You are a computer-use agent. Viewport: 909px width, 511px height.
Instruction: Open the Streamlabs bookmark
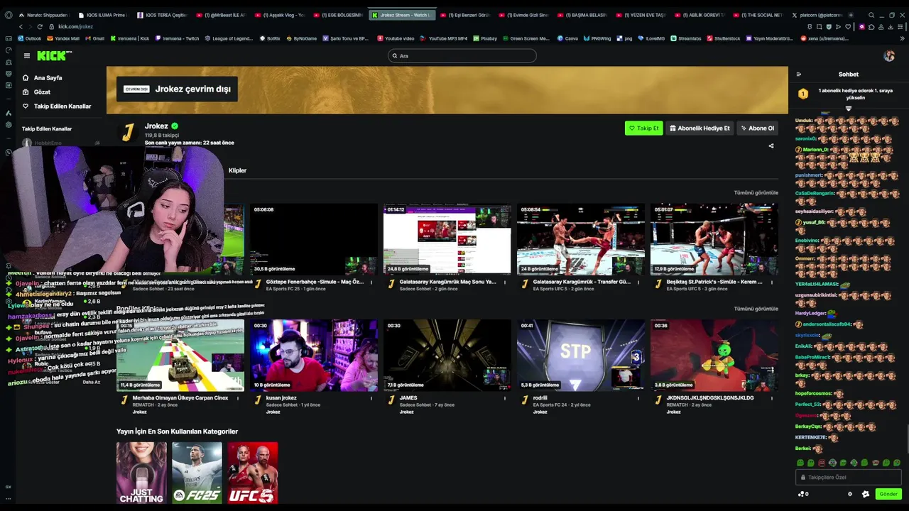686,38
